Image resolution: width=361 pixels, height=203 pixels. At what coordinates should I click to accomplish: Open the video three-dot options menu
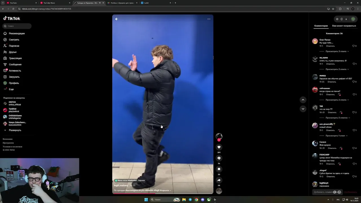click(209, 19)
